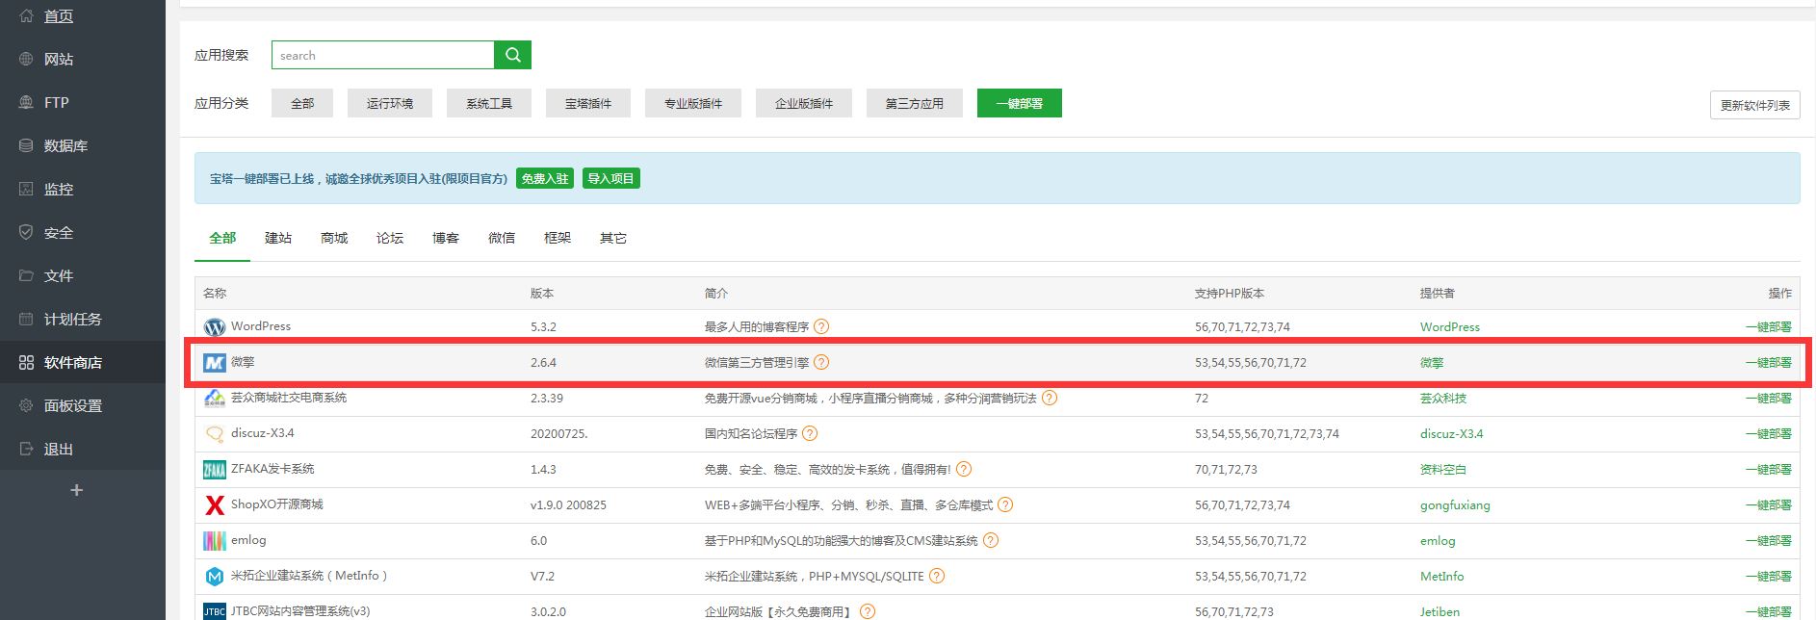Add a sidebar item with plus icon
The height and width of the screenshot is (620, 1816).
coord(77,490)
